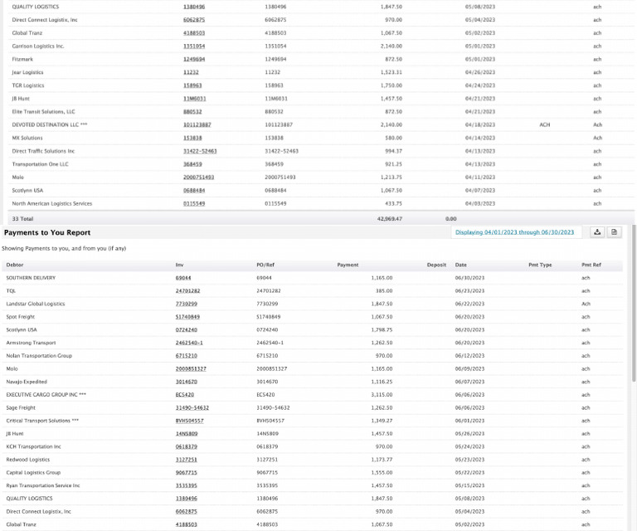
Task: Select payment amount 3,115.00
Action: (382, 395)
